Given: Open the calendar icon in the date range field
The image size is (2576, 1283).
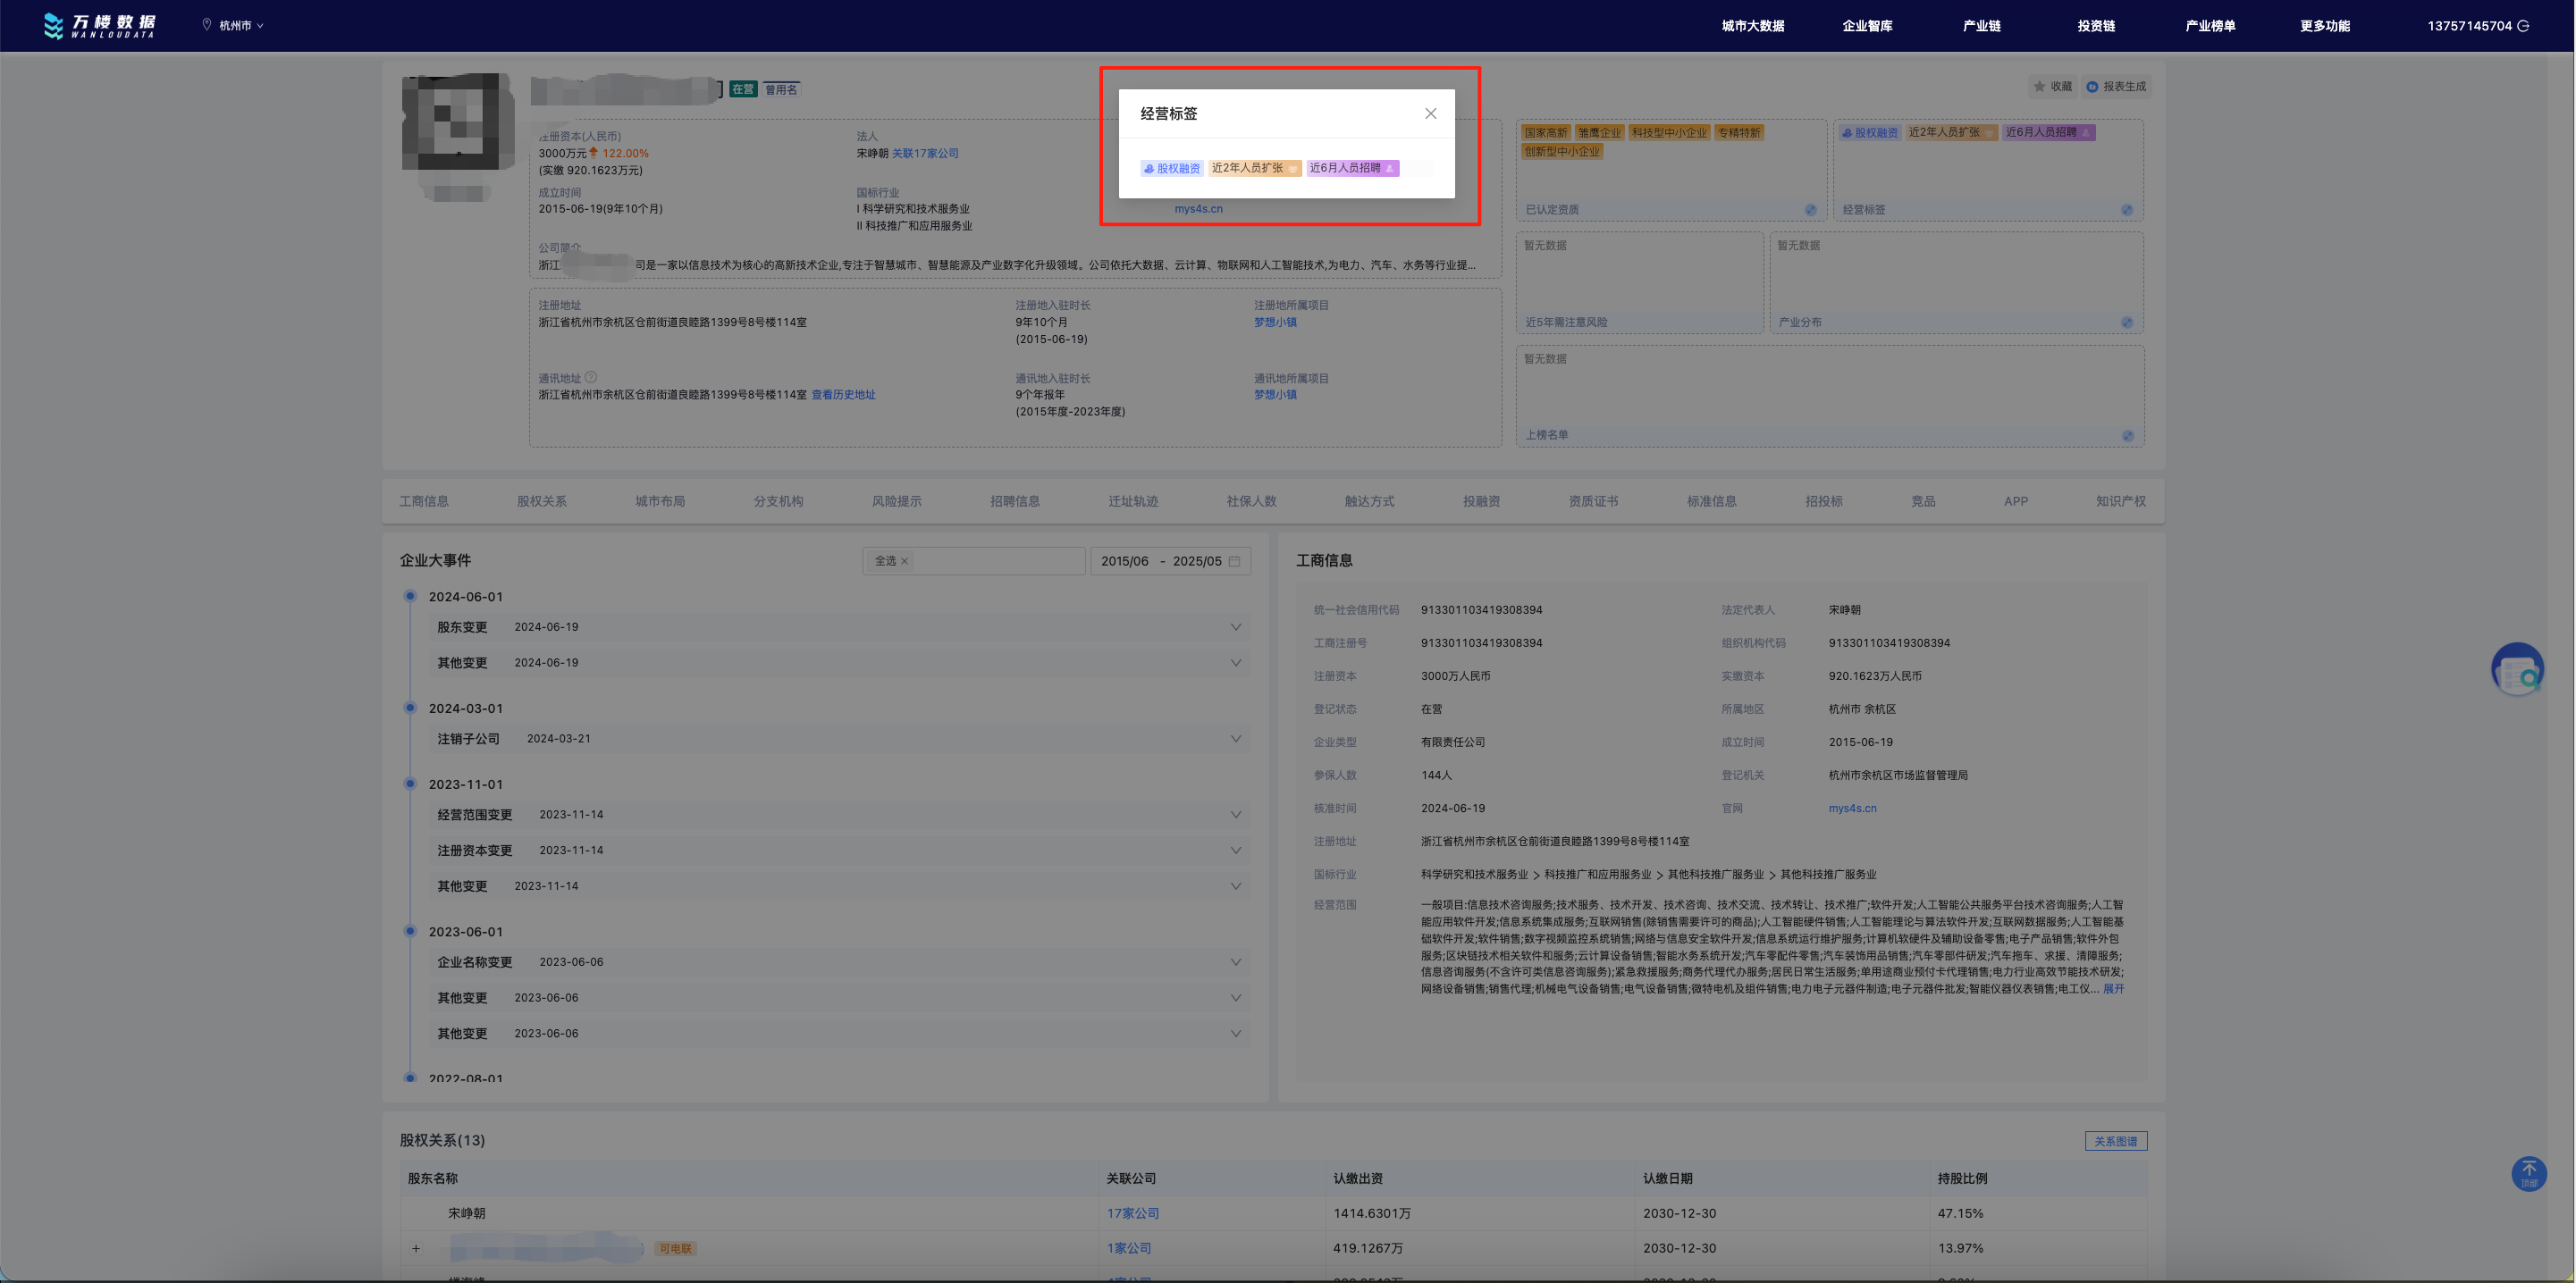Looking at the screenshot, I should [x=1234, y=562].
